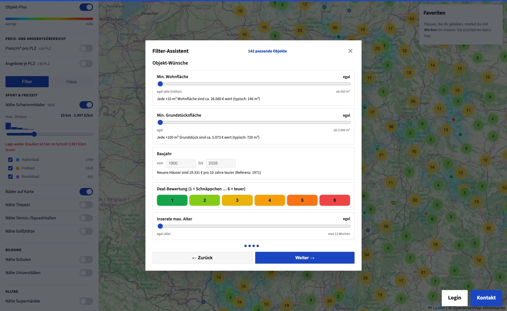Enable Nähe Theater toggle
Viewport: 507px width, 311px height.
tap(86, 205)
